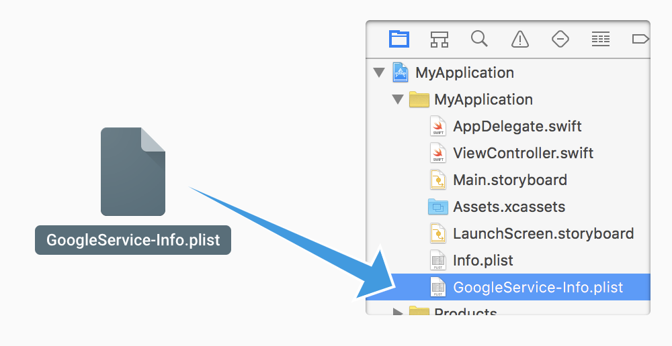Open the Test navigator diamond icon
Image resolution: width=672 pixels, height=346 pixels.
560,40
